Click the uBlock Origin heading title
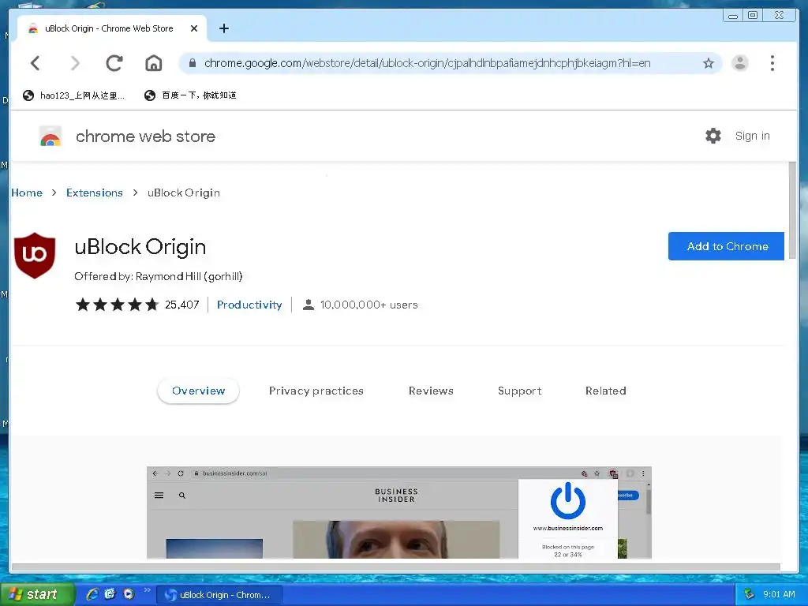The image size is (808, 606). 140,247
